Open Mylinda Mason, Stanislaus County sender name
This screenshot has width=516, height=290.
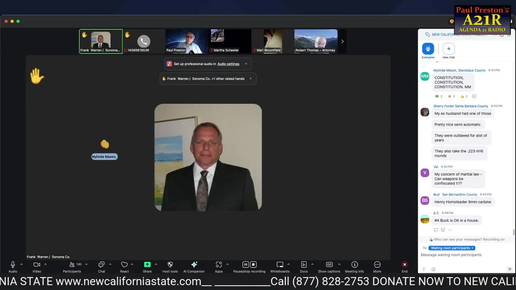click(x=459, y=70)
